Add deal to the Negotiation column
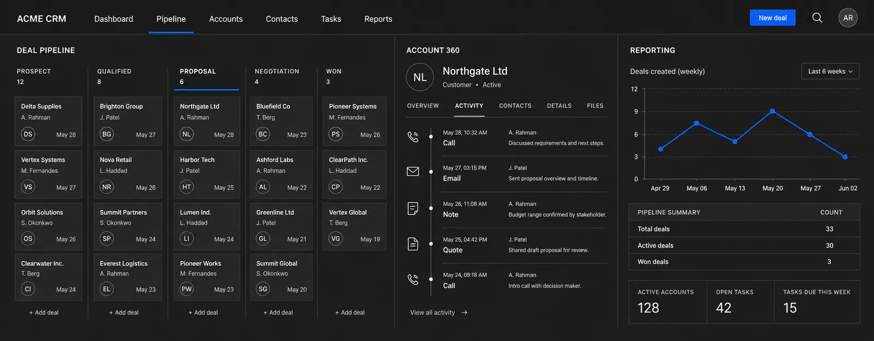Viewport: 874px width, 341px height. (x=278, y=313)
